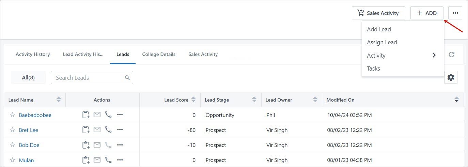Open the Bob Doe lead link
This screenshot has width=468, height=167.
click(29, 145)
